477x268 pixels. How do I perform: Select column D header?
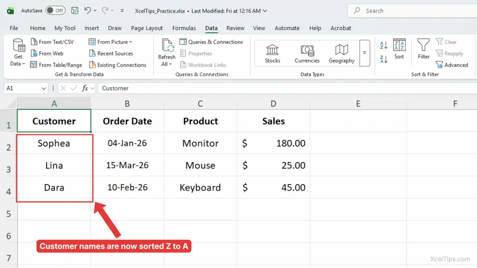(273, 104)
